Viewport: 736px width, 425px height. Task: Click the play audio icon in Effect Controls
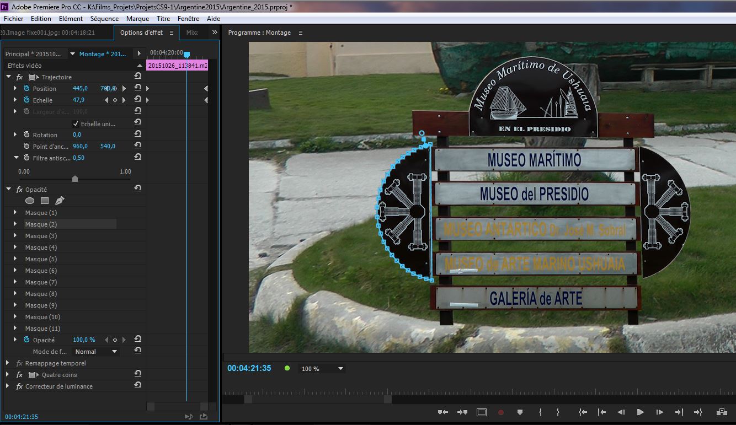189,417
